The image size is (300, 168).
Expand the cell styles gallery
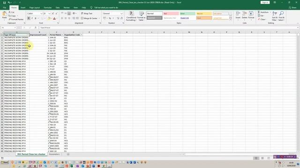231,19
